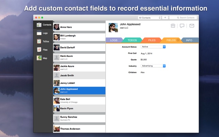Click the chat message bubble icon
This screenshot has width=219, height=137.
(182, 26)
